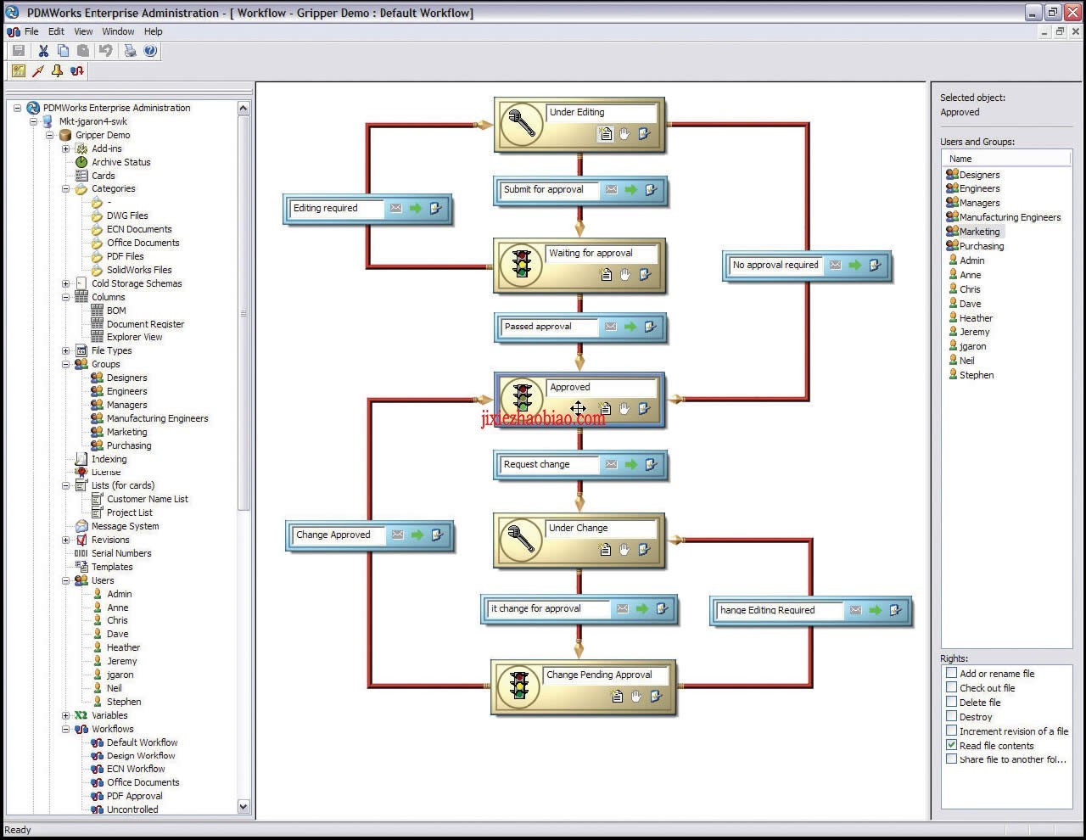The image size is (1086, 840).
Task: Click the traffic light icon of Change Pending Approval
Action: click(518, 686)
